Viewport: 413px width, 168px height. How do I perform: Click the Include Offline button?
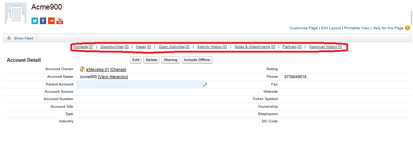[197, 60]
